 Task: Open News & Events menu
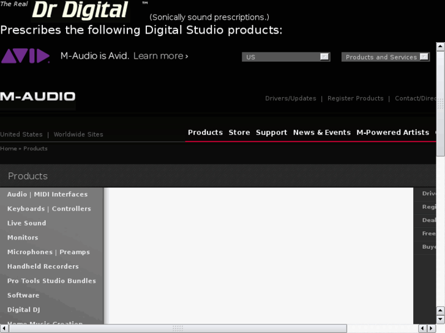click(322, 133)
